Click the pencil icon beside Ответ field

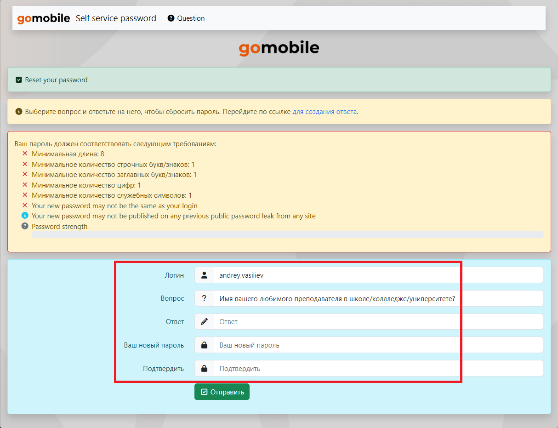pos(204,322)
